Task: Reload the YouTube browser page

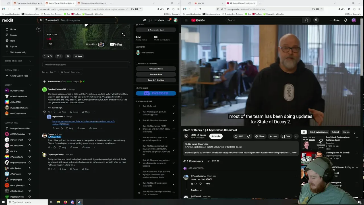Action: click(200, 9)
